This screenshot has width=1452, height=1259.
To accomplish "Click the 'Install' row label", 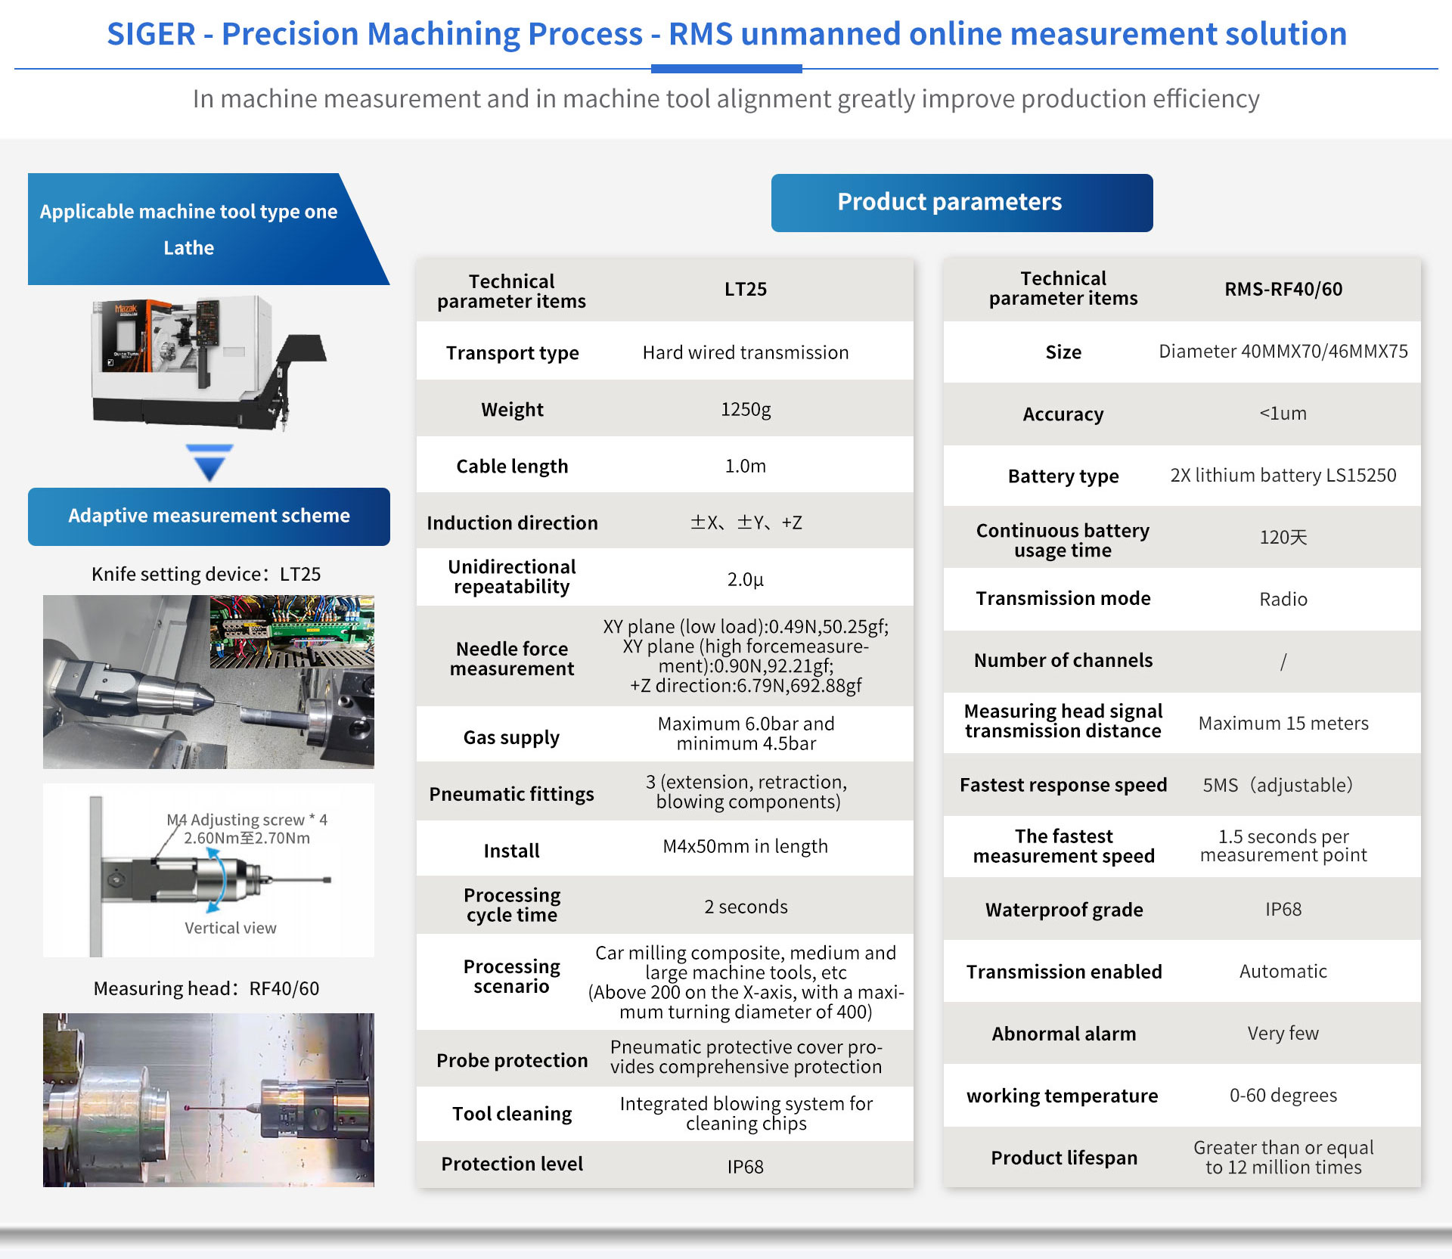I will (x=512, y=851).
